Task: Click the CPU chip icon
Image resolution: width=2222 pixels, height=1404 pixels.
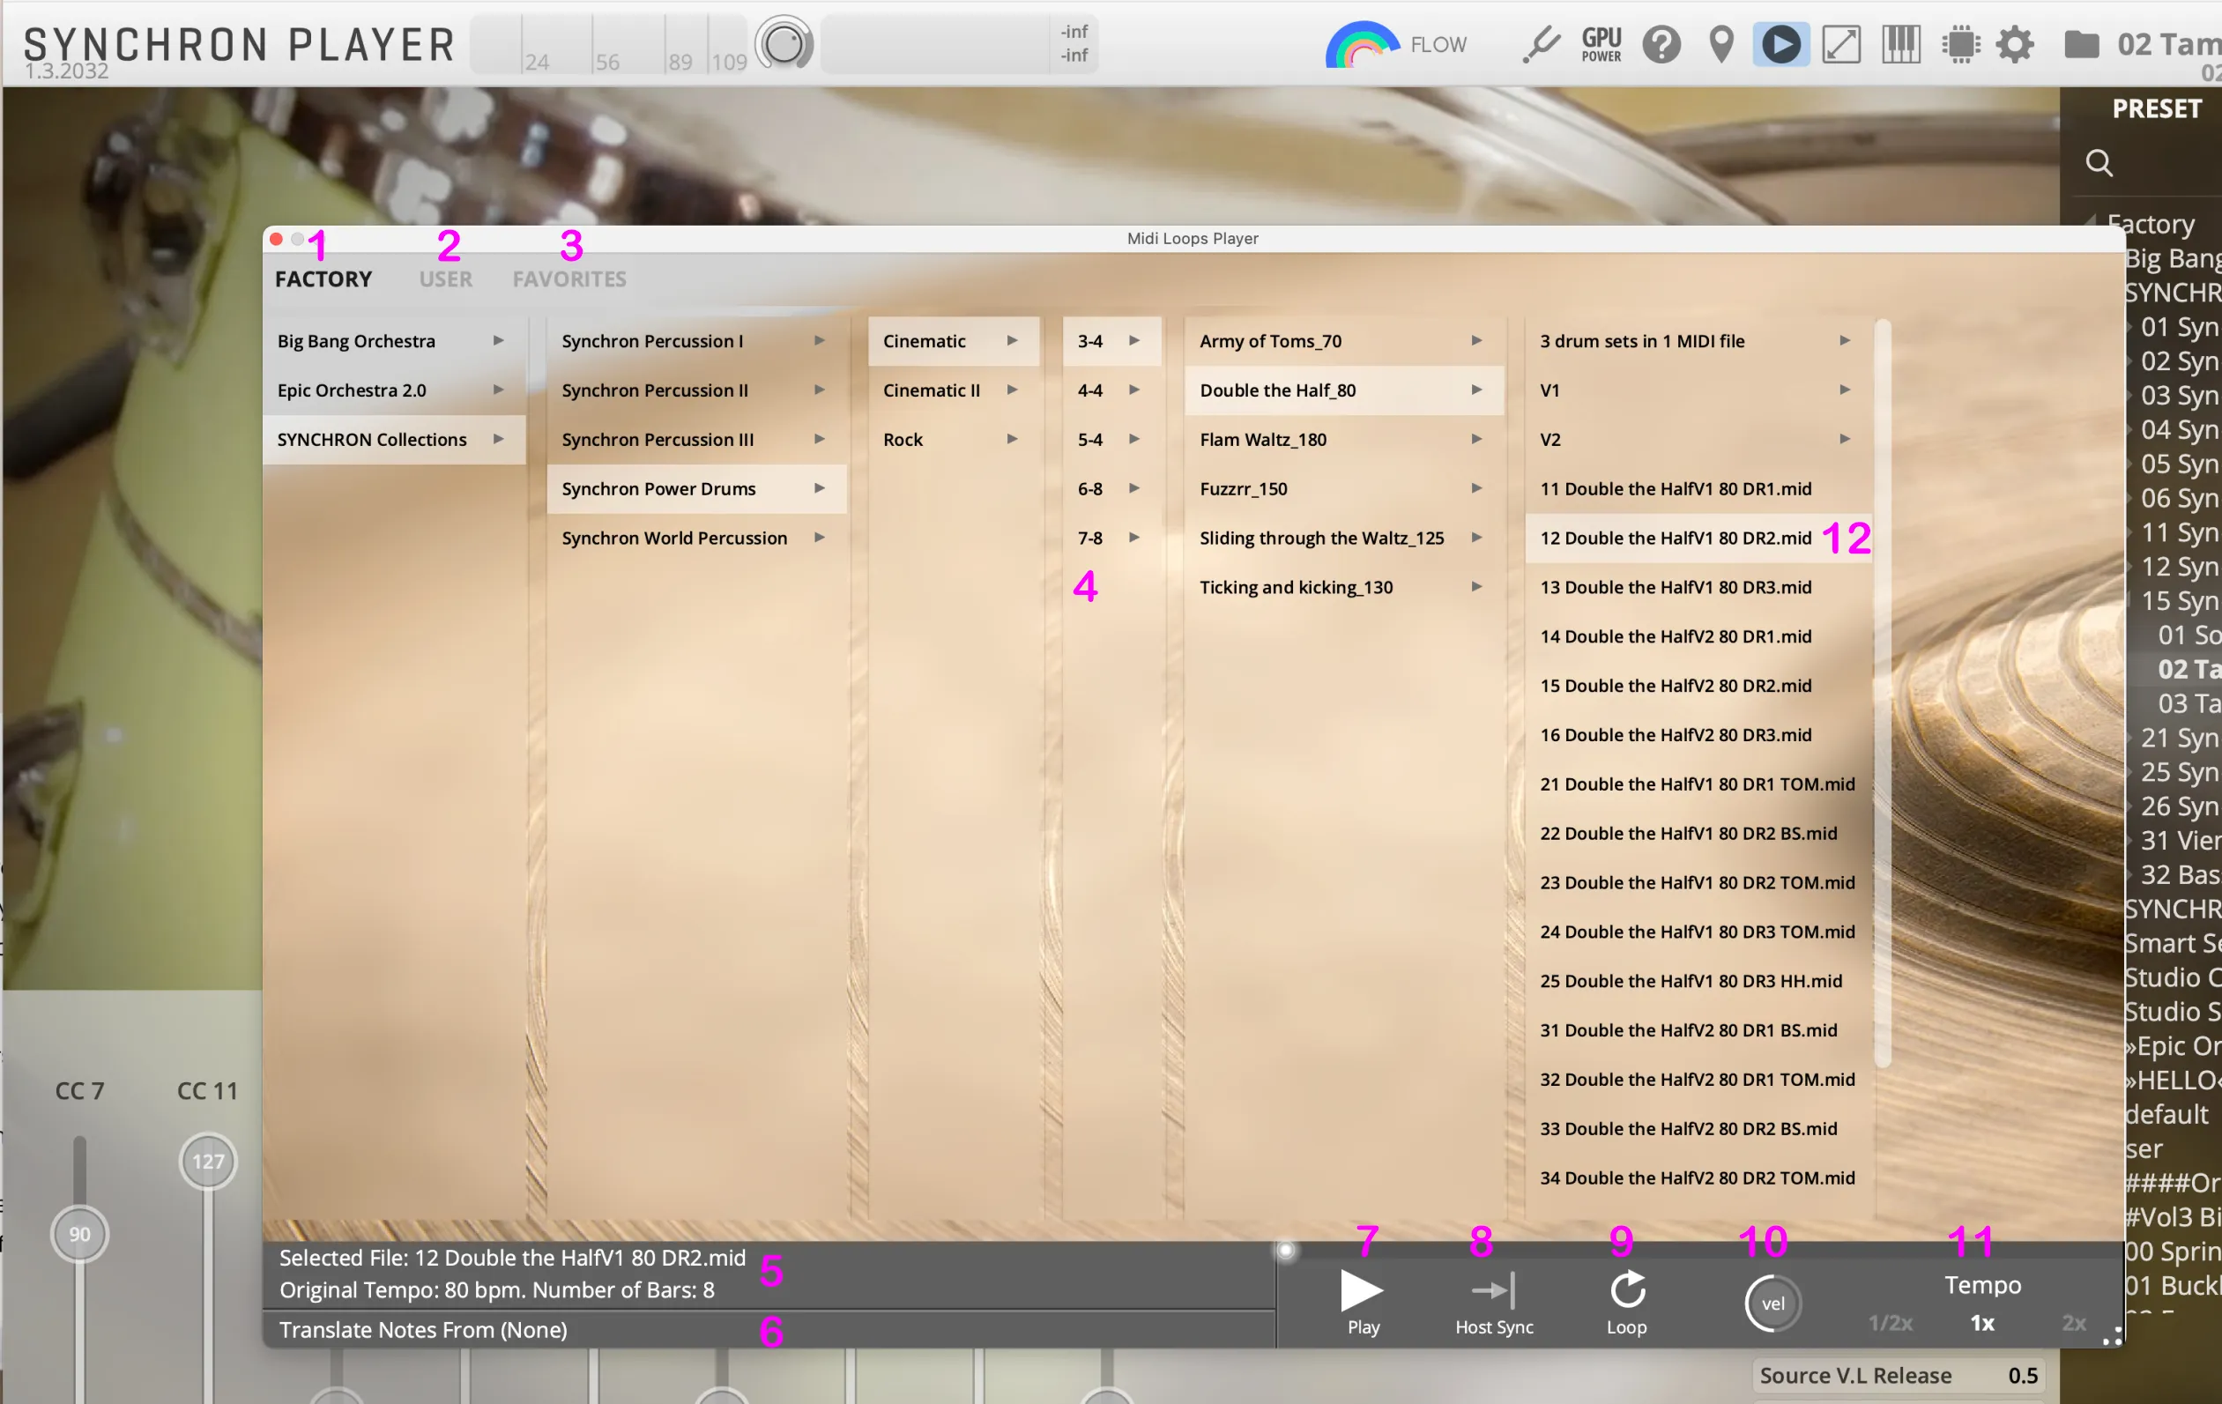Action: (1961, 43)
